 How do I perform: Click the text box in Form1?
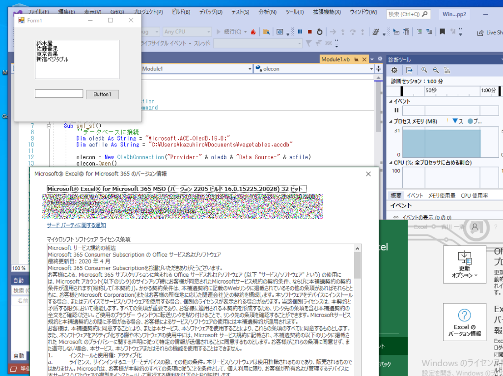59,94
